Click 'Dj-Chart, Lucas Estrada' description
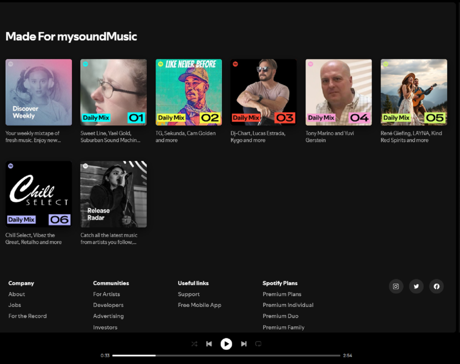Image resolution: width=460 pixels, height=364 pixels. pos(258,137)
